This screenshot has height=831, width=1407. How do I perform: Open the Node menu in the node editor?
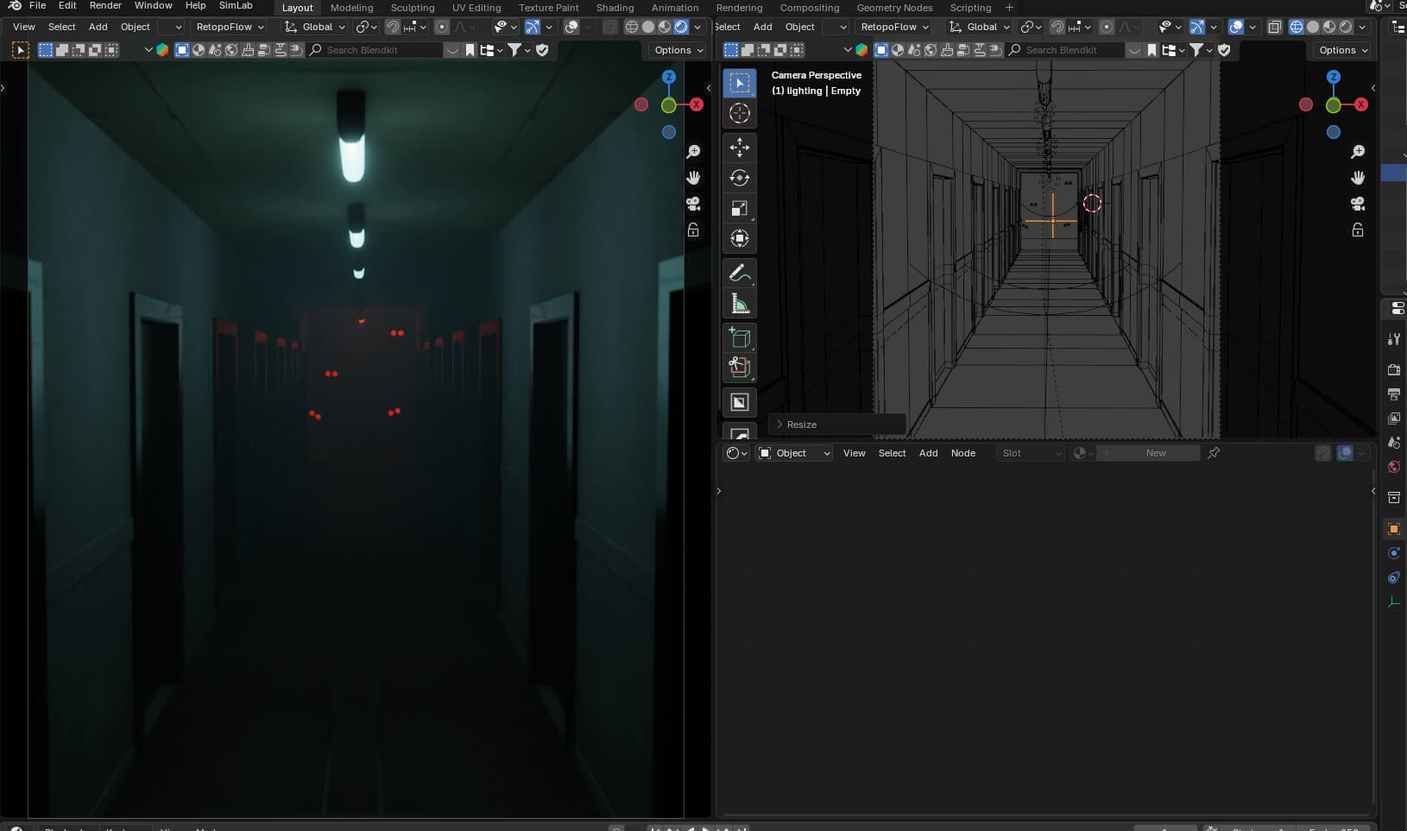(963, 453)
